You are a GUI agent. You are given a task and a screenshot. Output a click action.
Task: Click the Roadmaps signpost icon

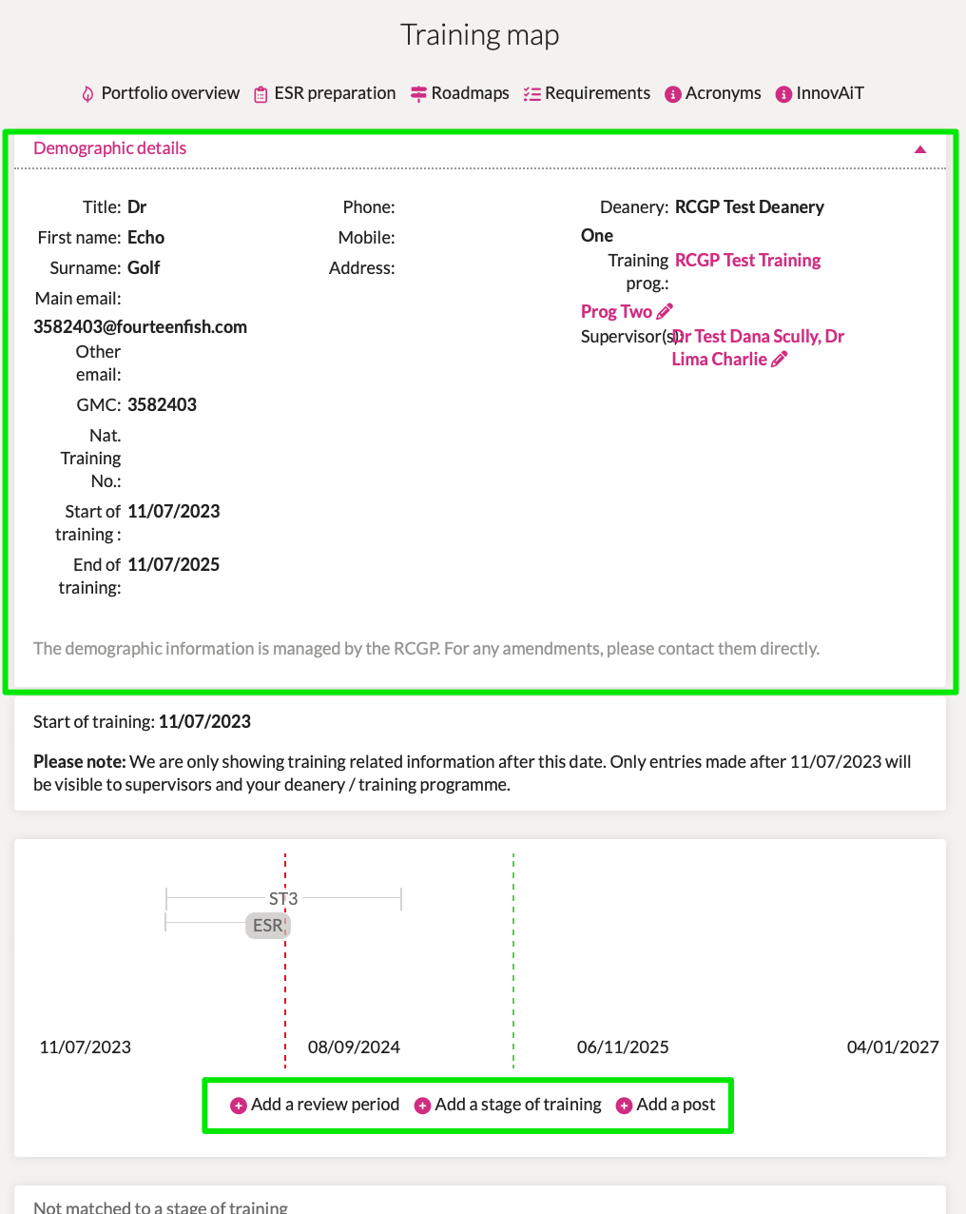coord(418,94)
